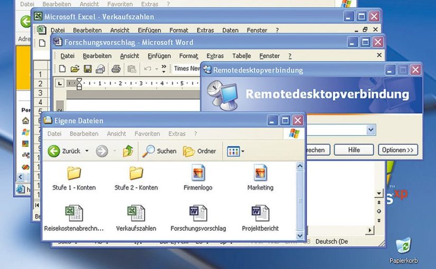Click the Paste clipboard icon in Word
The image size is (436, 269).
(x=132, y=69)
